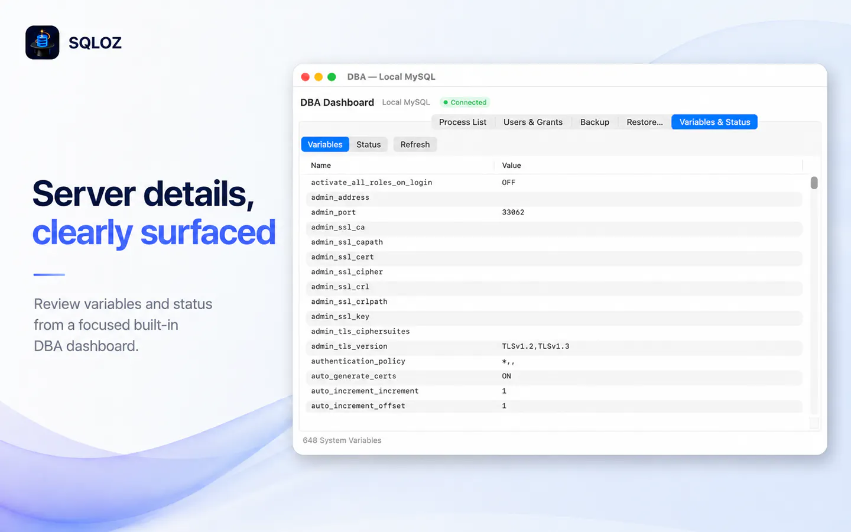Click the DBA — Local MySQL window title

point(391,77)
